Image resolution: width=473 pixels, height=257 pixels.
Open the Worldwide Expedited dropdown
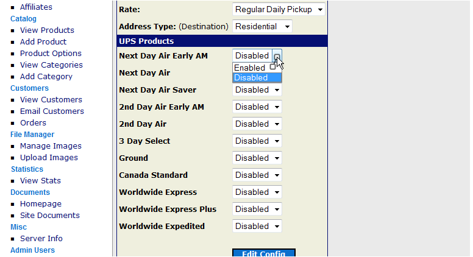click(x=257, y=227)
